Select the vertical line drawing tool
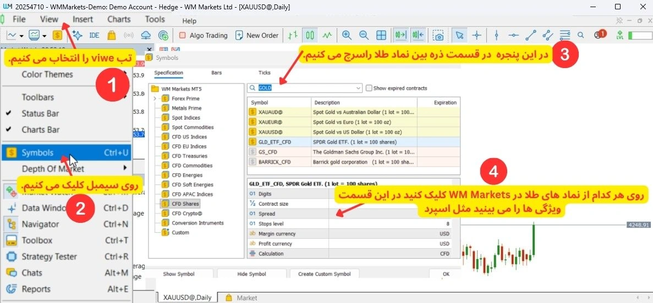653x303 pixels. pyautogui.click(x=496, y=35)
